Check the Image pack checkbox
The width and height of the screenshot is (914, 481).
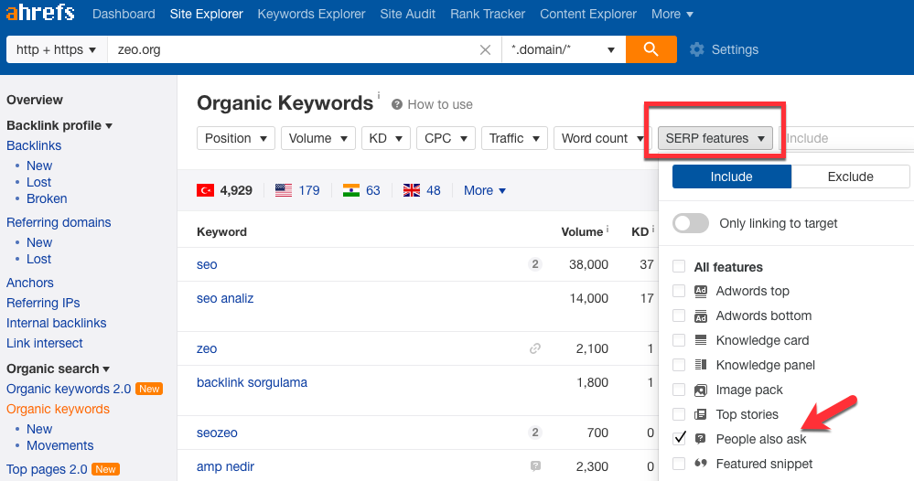coord(679,390)
